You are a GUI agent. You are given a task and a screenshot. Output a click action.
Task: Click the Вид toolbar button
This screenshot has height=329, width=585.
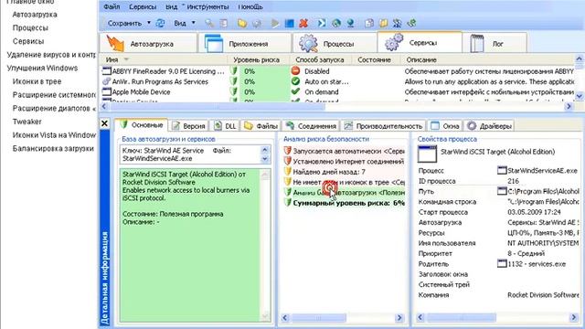point(180,23)
